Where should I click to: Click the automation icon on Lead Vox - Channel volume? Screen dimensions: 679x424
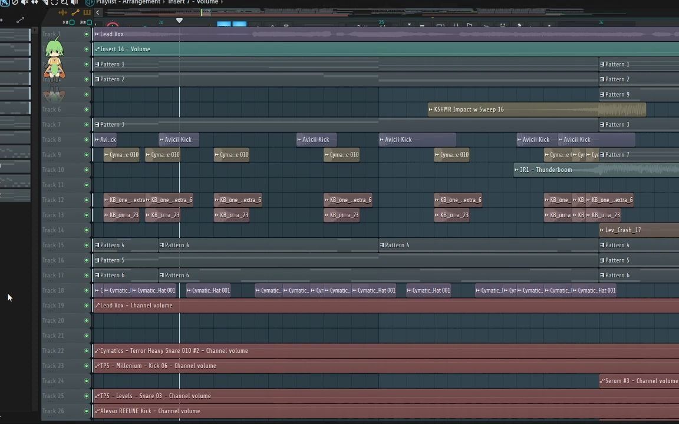coord(97,306)
